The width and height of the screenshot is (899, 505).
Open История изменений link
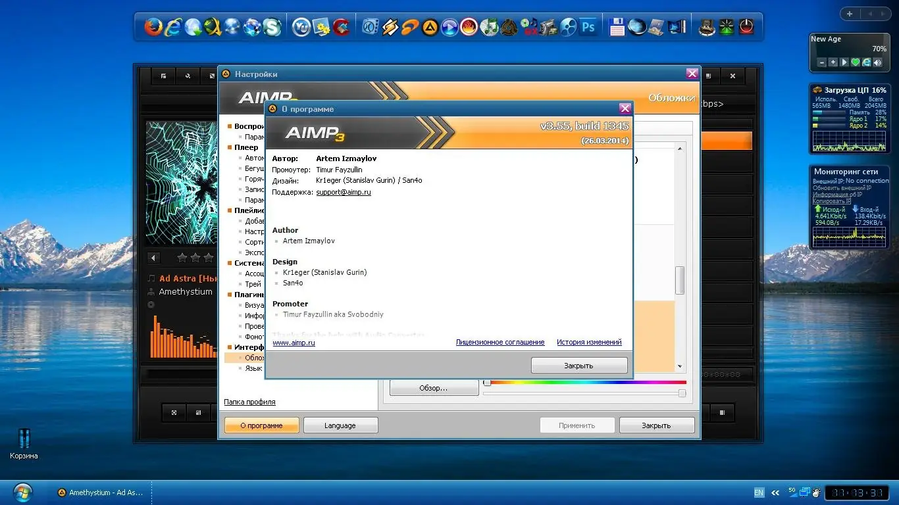tap(589, 342)
